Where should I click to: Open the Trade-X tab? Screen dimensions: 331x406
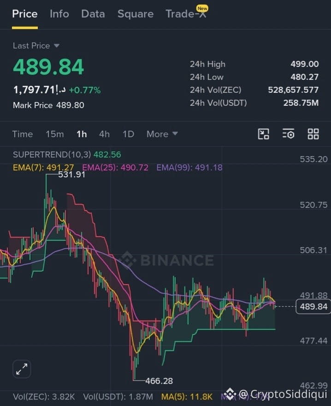tap(186, 14)
